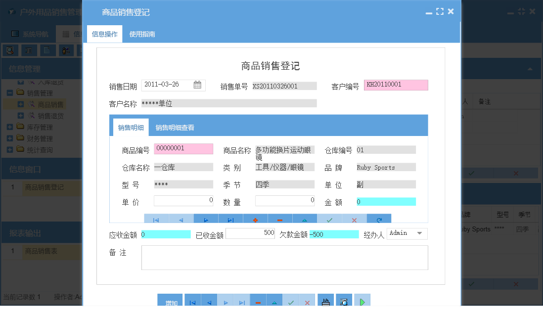Viewport: 543px width, 314px height.
Task: Click the 增加 button
Action: pos(170,300)
